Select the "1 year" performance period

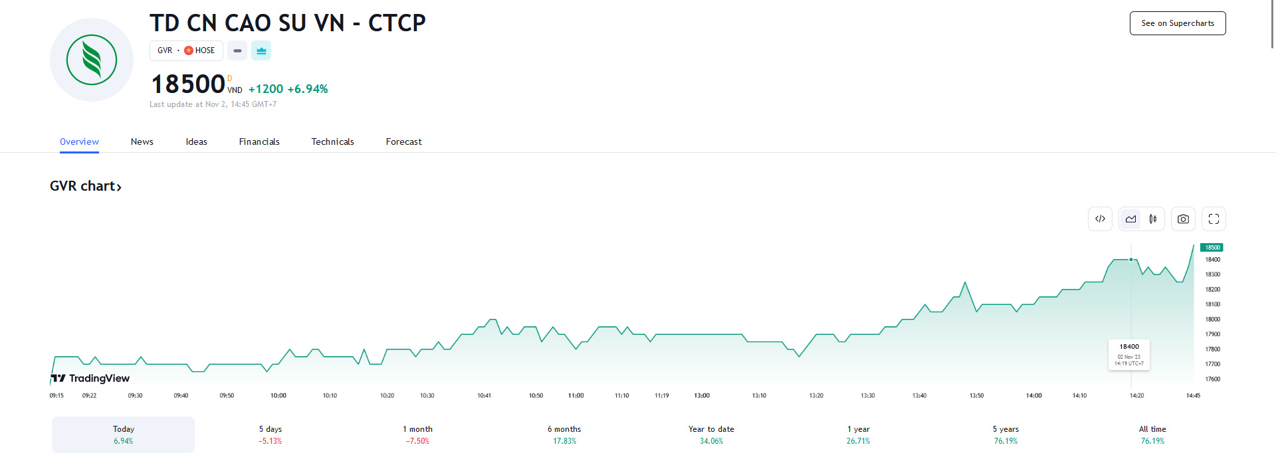[x=857, y=434]
